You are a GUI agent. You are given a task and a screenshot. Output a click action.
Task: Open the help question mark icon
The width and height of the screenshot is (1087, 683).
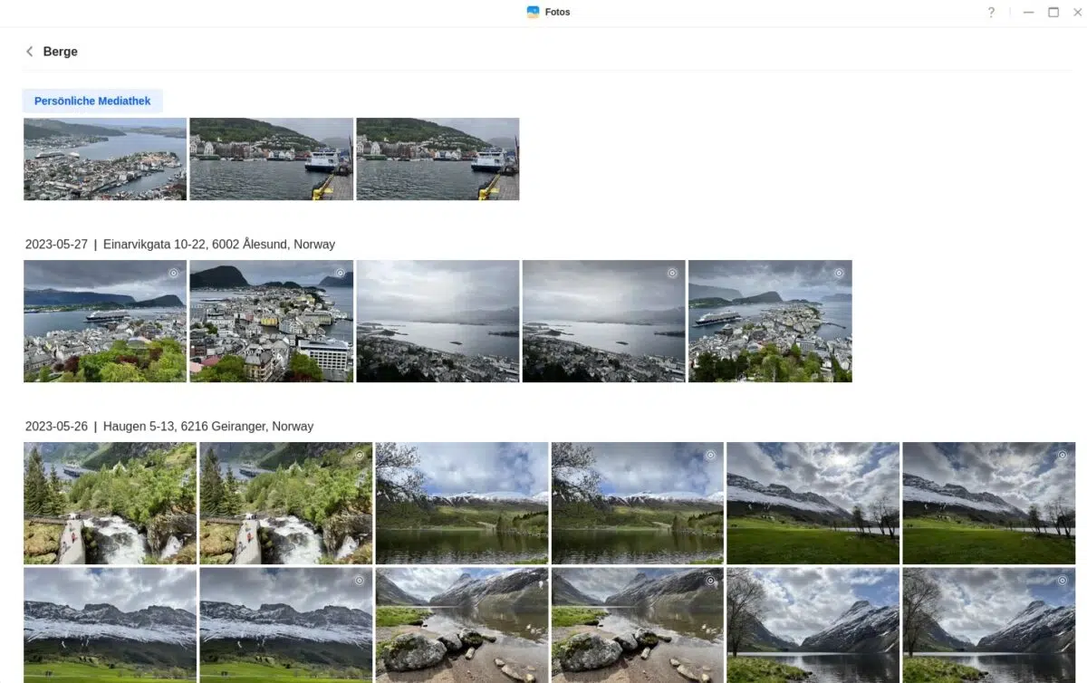pos(991,13)
